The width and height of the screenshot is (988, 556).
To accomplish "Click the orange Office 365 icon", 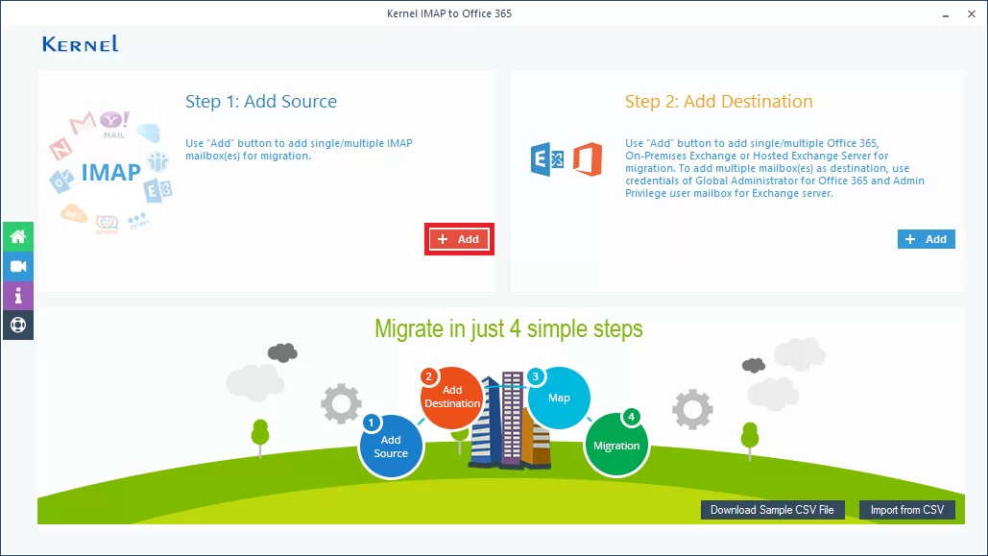I will (587, 159).
